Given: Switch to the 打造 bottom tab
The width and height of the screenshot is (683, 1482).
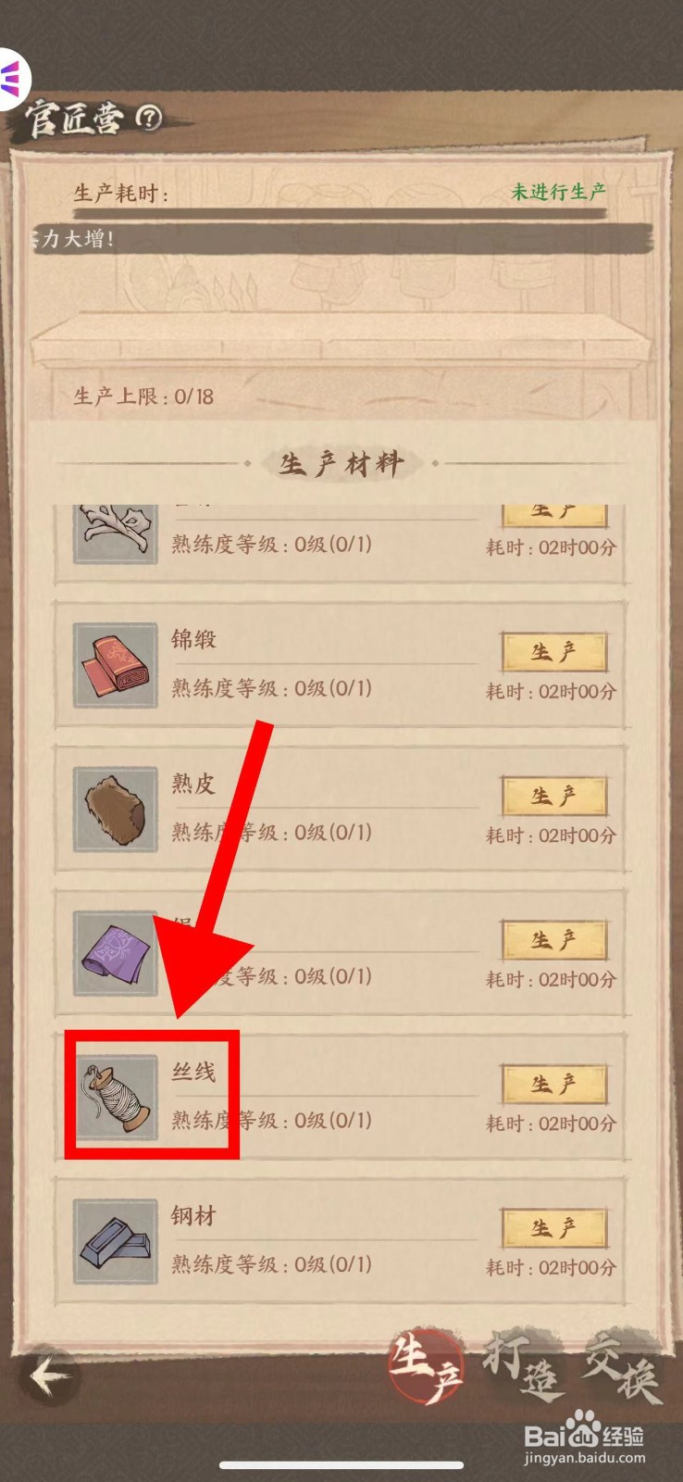Looking at the screenshot, I should 524,1365.
